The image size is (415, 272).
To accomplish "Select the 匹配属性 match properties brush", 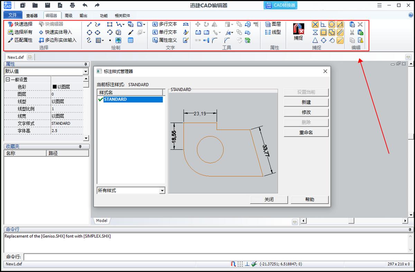I will coord(20,40).
